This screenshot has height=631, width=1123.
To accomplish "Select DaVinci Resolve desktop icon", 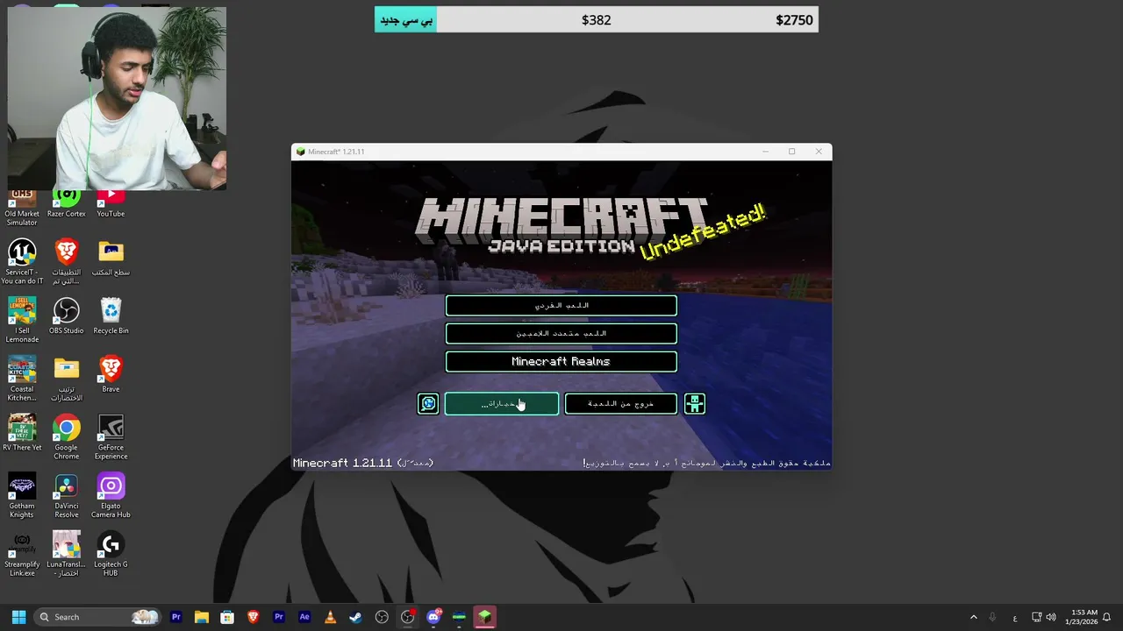I will coord(67,495).
